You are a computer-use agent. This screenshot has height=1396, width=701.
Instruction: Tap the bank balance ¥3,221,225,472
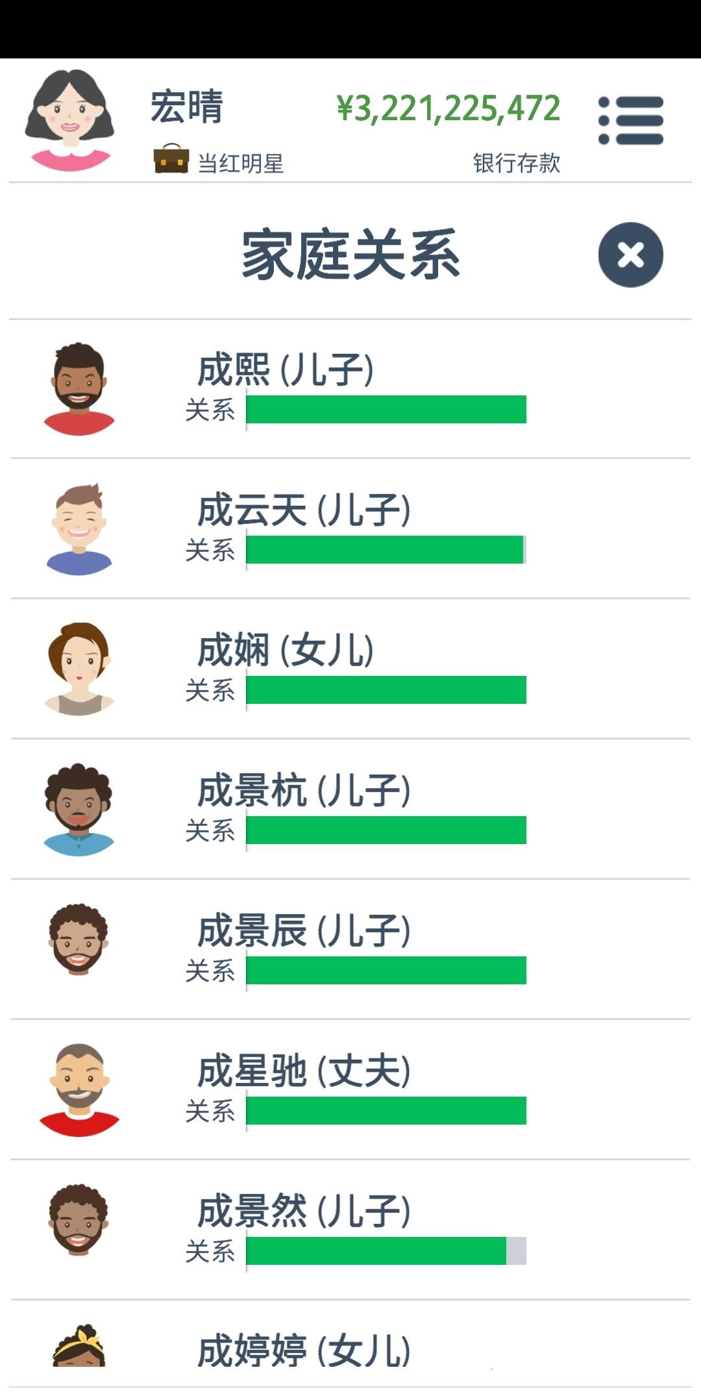[449, 108]
